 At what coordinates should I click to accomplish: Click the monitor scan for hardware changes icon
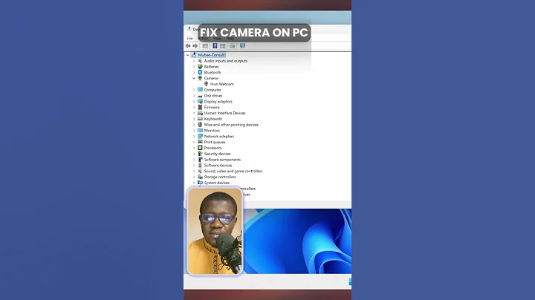[242, 46]
